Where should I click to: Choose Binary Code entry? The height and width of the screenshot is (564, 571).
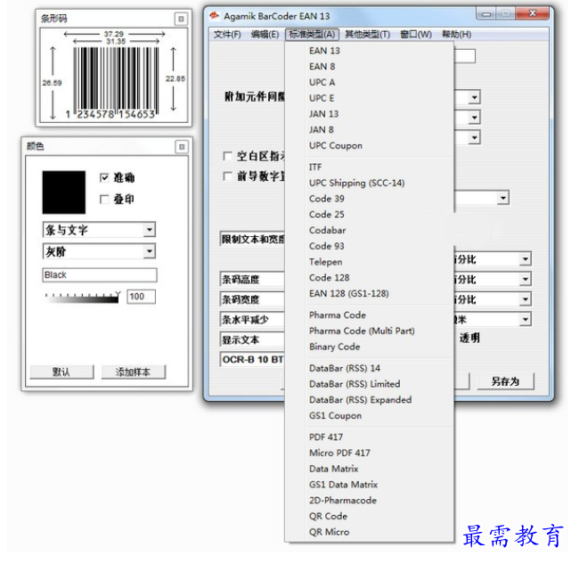(370, 347)
